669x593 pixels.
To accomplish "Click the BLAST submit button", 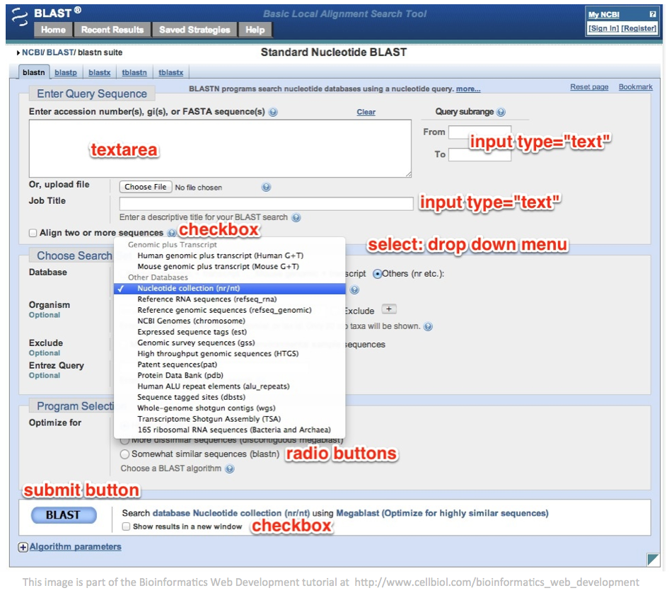I will pos(64,516).
